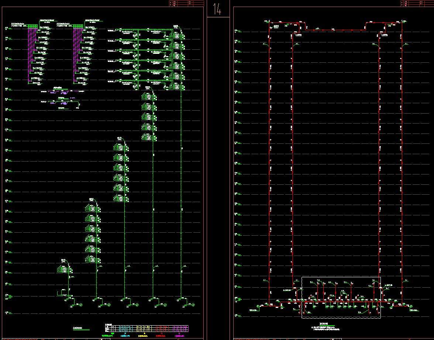Viewport: 434px width, 340px height.
Task: Select the legend table on left sheet
Action: coord(147,328)
